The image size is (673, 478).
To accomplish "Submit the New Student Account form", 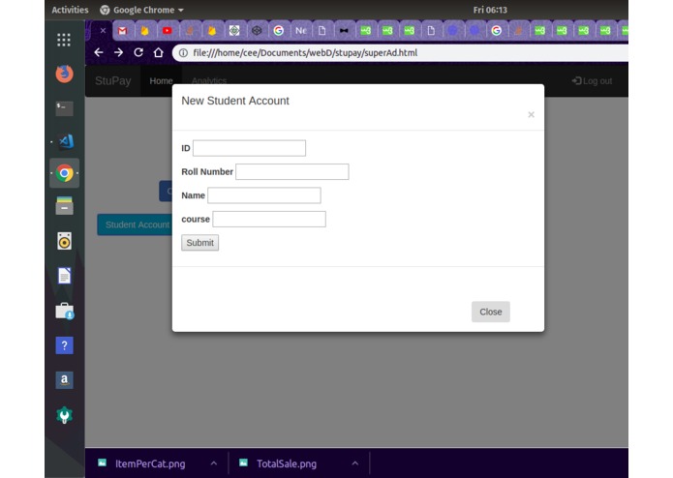I will [x=200, y=243].
